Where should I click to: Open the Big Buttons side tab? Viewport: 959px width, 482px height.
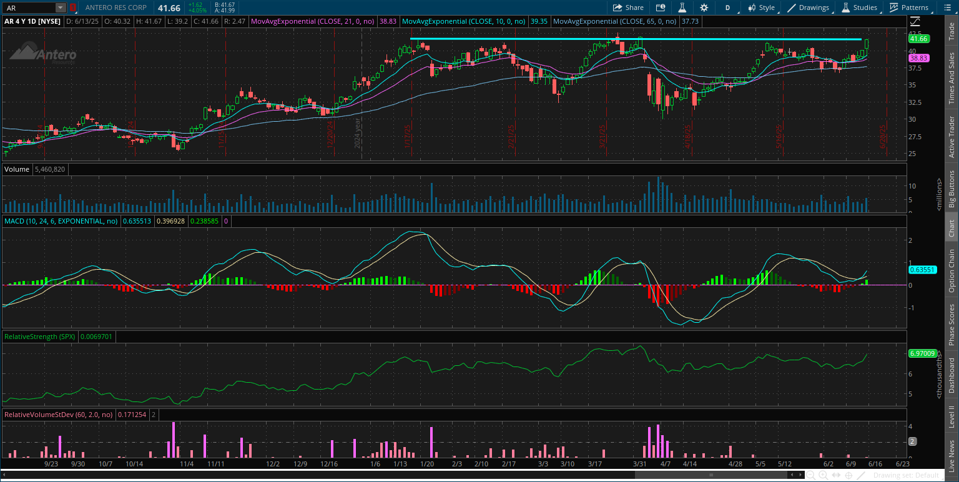tap(952, 189)
